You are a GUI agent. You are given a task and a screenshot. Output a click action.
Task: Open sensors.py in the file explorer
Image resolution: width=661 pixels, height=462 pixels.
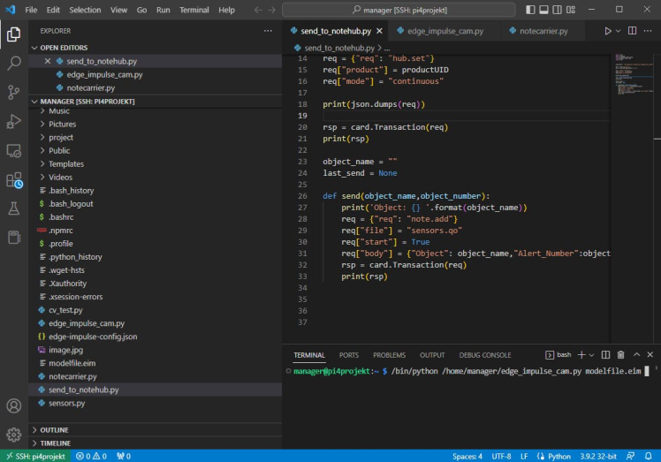click(x=67, y=403)
